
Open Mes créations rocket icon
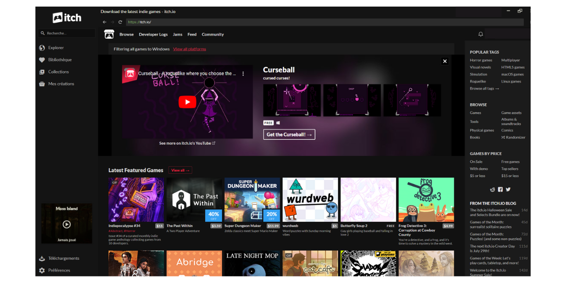(x=42, y=84)
